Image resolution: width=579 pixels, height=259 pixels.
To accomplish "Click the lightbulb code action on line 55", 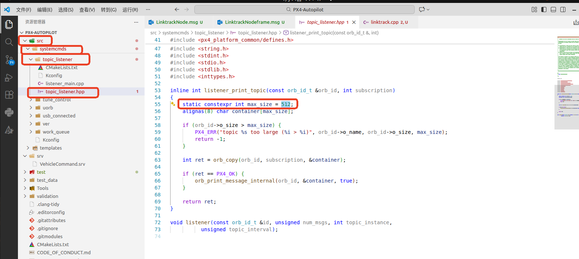I will pyautogui.click(x=173, y=104).
